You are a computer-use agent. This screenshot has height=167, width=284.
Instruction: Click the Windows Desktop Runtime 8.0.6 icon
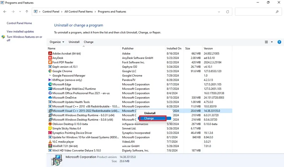(x=50, y=119)
